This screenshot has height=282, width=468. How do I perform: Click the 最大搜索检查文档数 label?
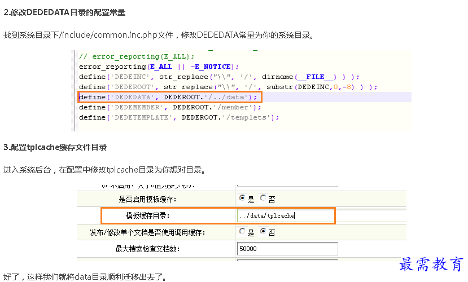coord(147,249)
